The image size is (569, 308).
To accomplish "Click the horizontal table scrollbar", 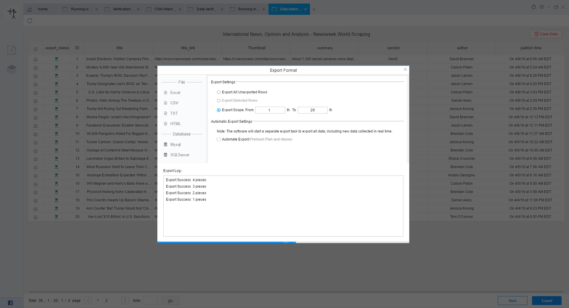I will click(x=296, y=292).
